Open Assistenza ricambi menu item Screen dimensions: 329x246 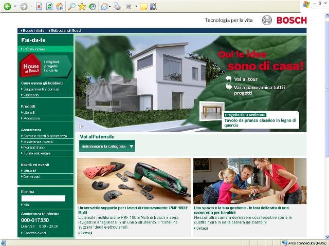[x=37, y=141]
